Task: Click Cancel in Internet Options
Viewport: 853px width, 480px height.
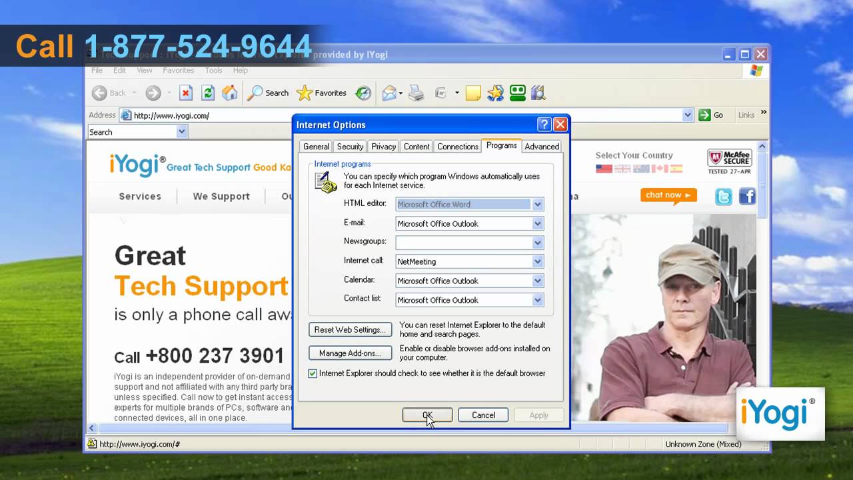Action: (483, 415)
